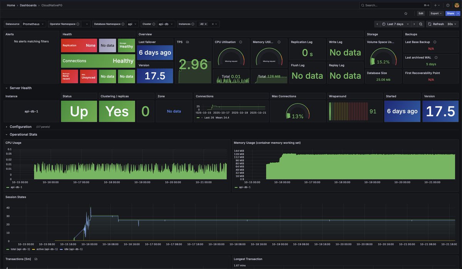Click the plus icon to add new
The width and height of the screenshot is (462, 269).
pos(437,5)
